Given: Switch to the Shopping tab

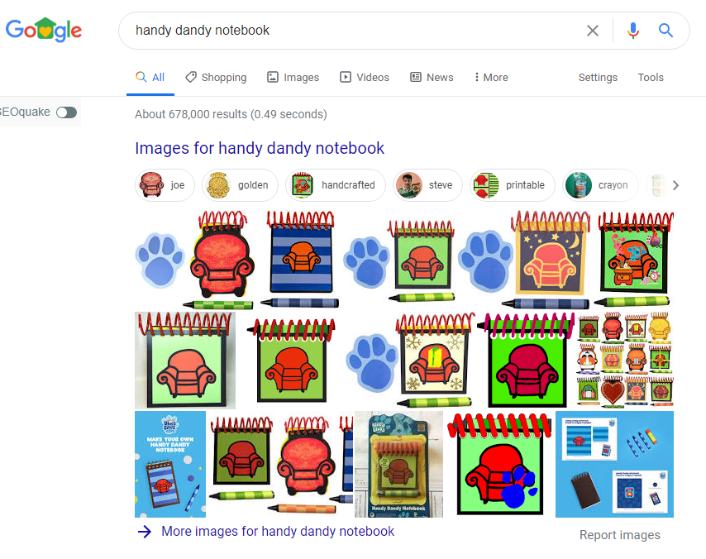Looking at the screenshot, I should pyautogui.click(x=216, y=78).
